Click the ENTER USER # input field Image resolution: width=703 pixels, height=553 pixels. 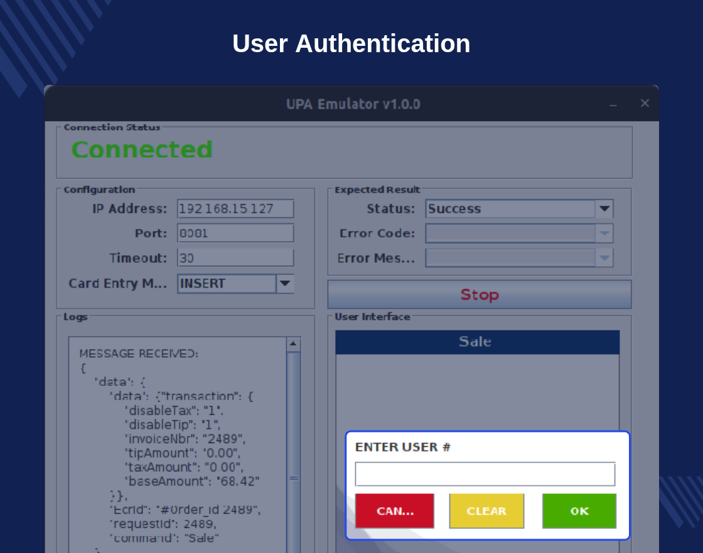point(485,474)
